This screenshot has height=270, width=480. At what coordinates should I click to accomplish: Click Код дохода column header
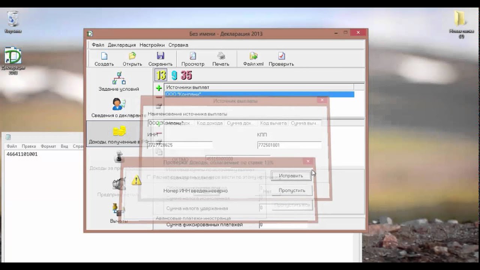coord(210,123)
